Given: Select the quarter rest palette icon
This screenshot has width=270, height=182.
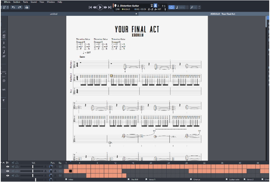Looking at the screenshot, I should click(4, 43).
